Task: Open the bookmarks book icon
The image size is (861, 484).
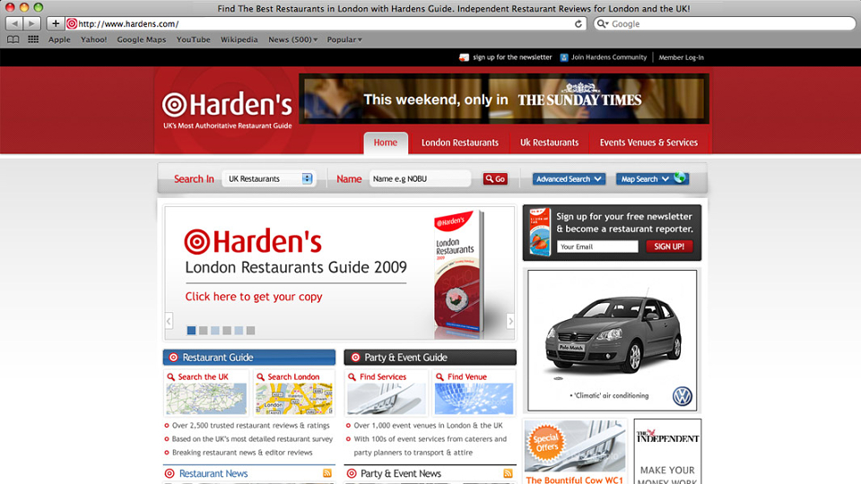Action: coord(13,39)
